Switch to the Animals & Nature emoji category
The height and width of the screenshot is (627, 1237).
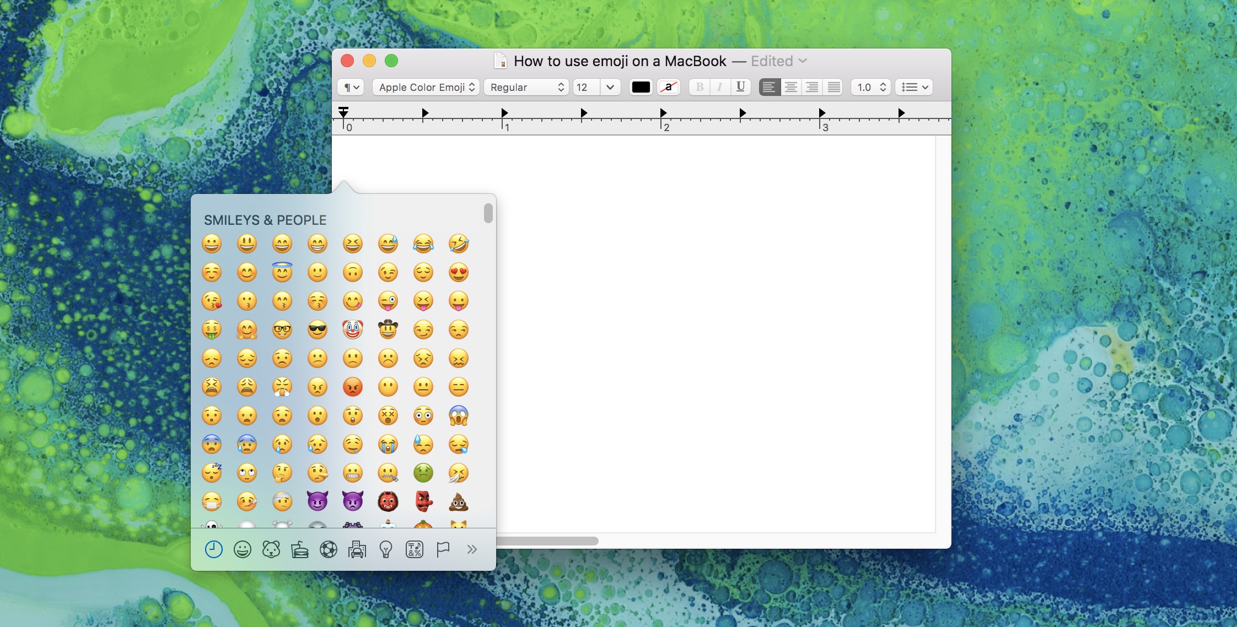(272, 549)
